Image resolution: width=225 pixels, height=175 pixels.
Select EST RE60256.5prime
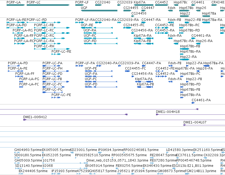tap(117, 168)
